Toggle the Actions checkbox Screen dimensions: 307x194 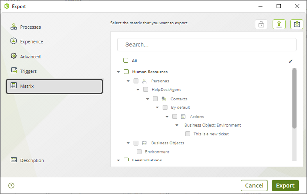pyautogui.click(x=175, y=117)
